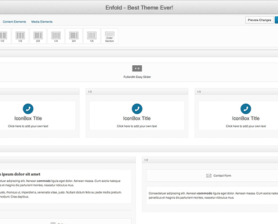Image resolution: width=278 pixels, height=224 pixels.
Task: Insert a 3/4 column layout element
Action: coord(74,36)
